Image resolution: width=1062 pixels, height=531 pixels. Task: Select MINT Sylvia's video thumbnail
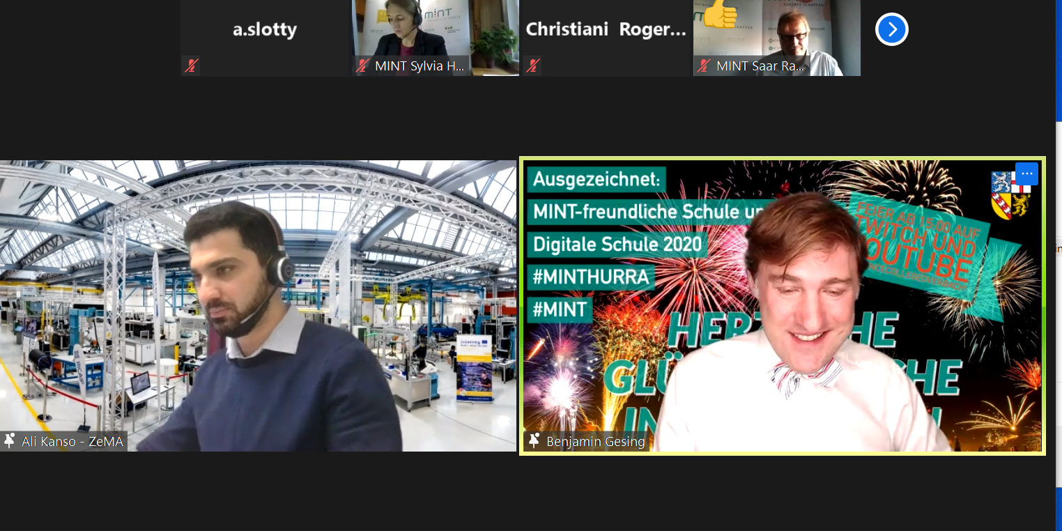[436, 31]
